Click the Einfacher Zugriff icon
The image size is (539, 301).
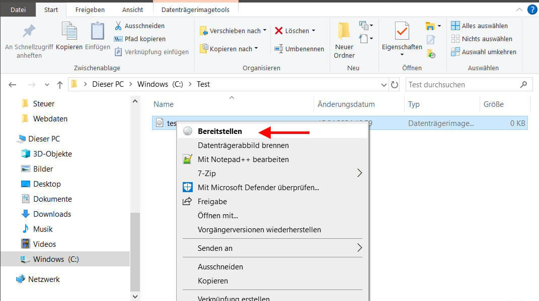[x=364, y=39]
